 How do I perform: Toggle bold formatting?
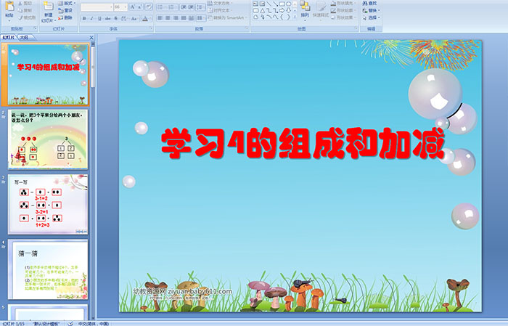pyautogui.click(x=83, y=18)
